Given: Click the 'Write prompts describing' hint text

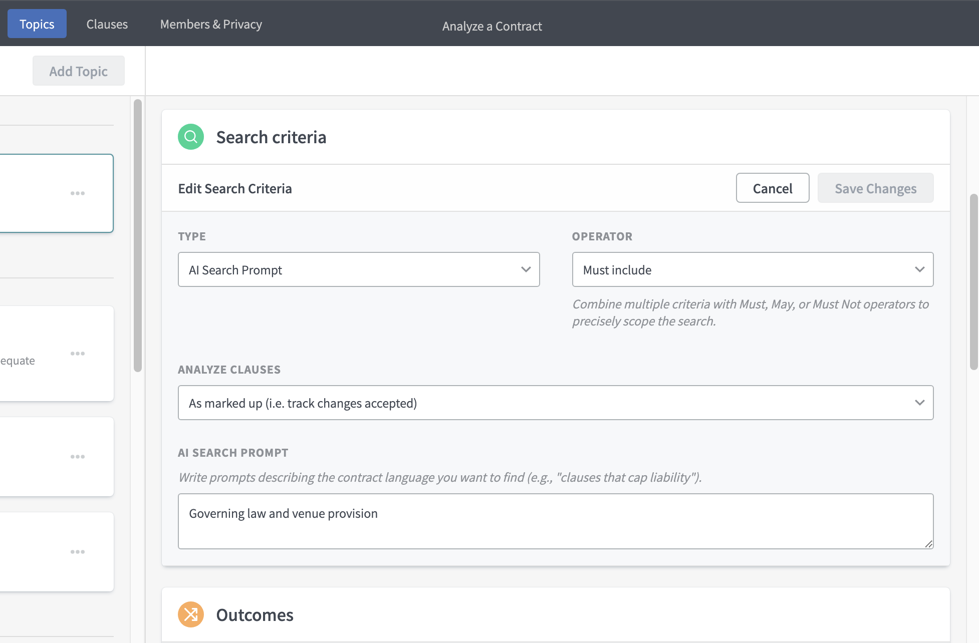Looking at the screenshot, I should (x=440, y=477).
